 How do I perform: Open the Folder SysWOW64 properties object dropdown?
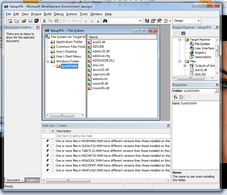point(216,91)
